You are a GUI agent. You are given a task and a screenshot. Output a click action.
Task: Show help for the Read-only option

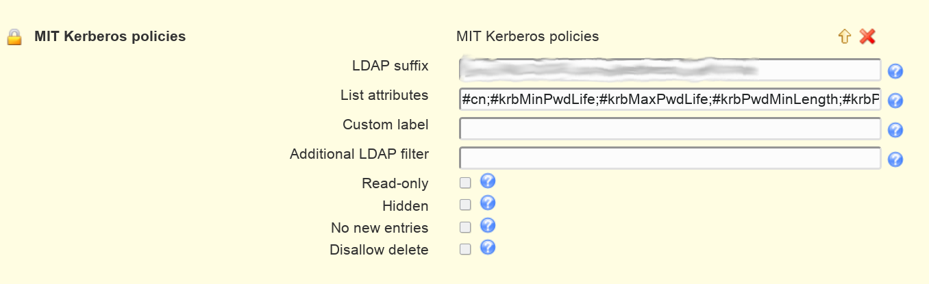click(488, 181)
